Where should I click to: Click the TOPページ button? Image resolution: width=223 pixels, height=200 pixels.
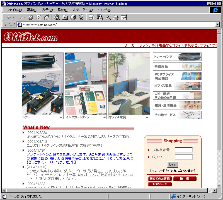(x=160, y=184)
